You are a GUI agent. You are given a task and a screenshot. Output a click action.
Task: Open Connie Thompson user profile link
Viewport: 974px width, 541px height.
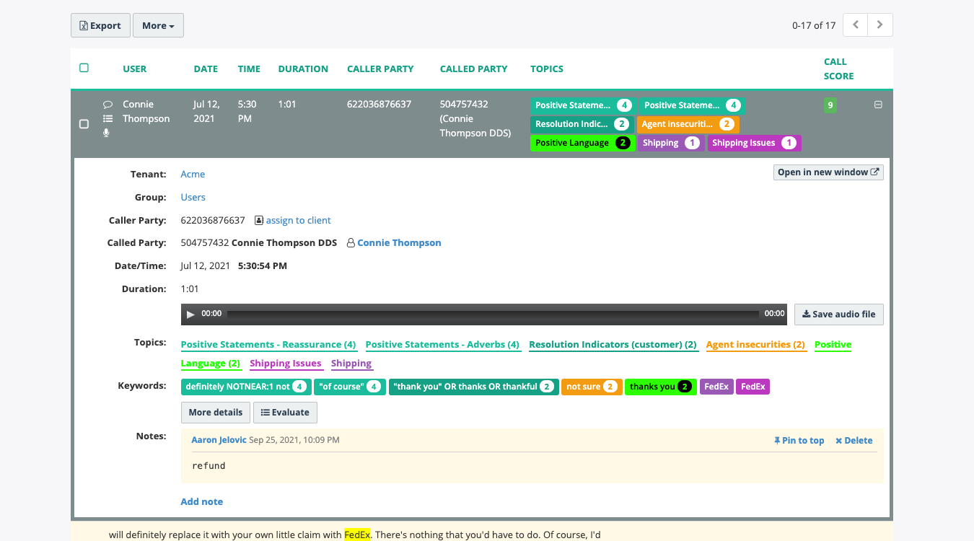point(399,243)
